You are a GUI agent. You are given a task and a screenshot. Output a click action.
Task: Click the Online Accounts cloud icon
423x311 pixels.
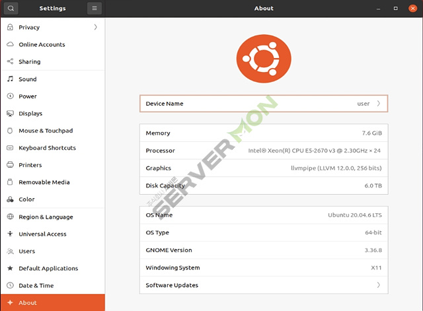(x=10, y=44)
